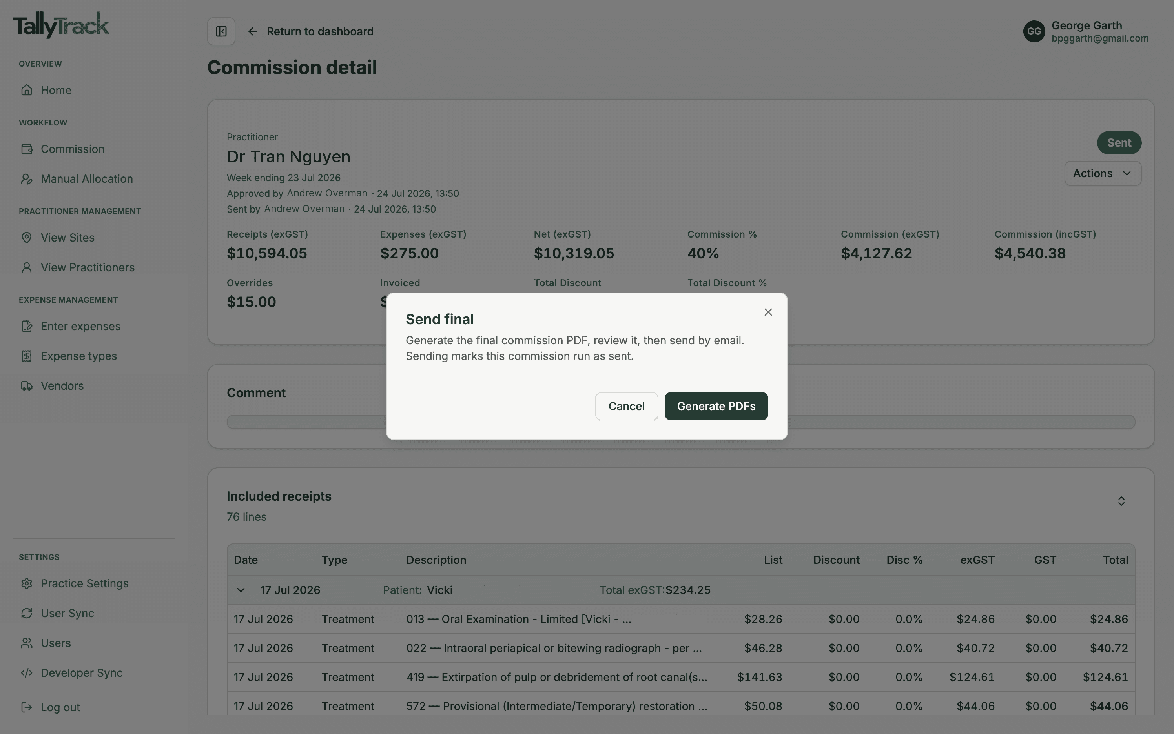1174x734 pixels.
Task: Collapse the Included receipts section
Action: [x=1121, y=501]
